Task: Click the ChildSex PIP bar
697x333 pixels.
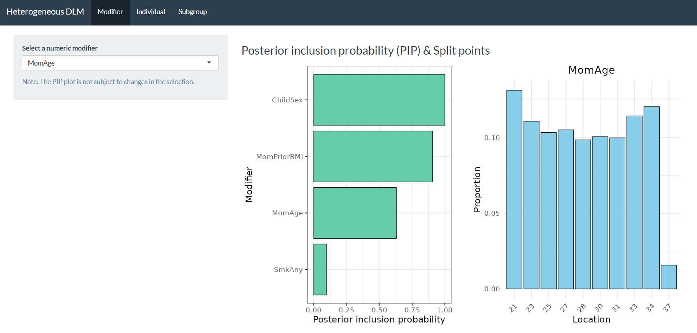Action: pyautogui.click(x=379, y=100)
